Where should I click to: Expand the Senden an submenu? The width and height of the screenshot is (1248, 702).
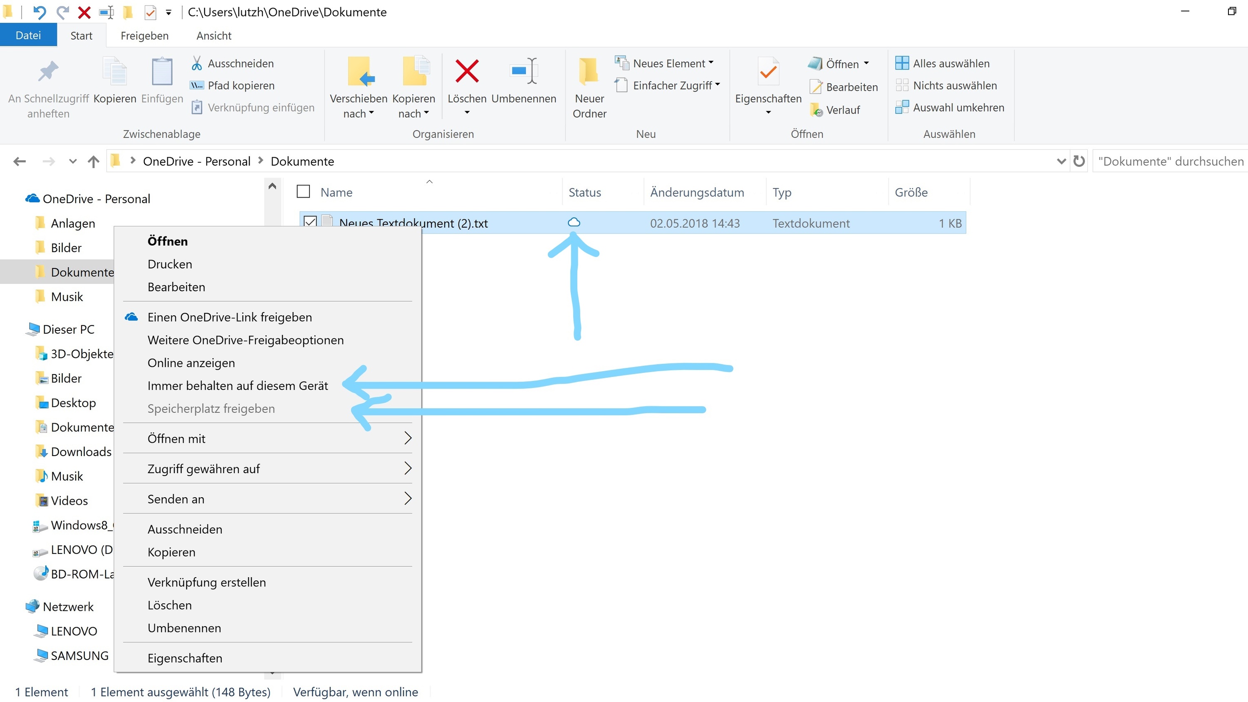pyautogui.click(x=267, y=499)
